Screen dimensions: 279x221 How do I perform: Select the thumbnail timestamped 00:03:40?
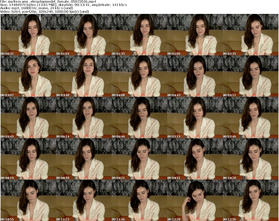coord(84,76)
